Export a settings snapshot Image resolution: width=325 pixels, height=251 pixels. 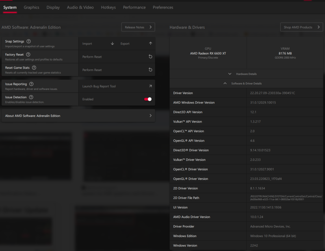[136, 43]
